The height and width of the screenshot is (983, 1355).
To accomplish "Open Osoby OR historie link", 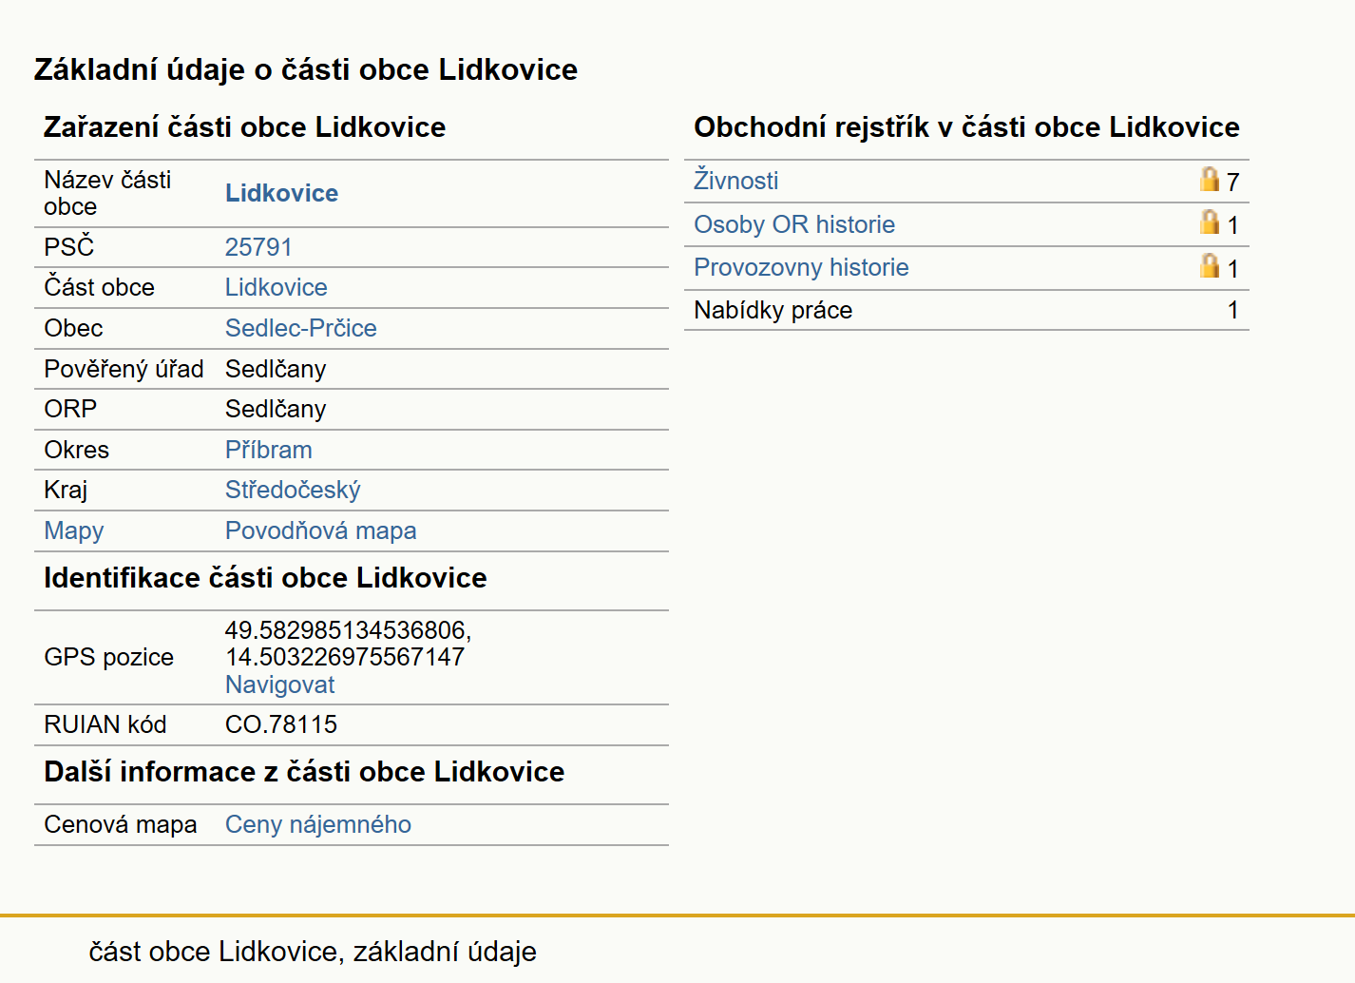I will point(794,224).
